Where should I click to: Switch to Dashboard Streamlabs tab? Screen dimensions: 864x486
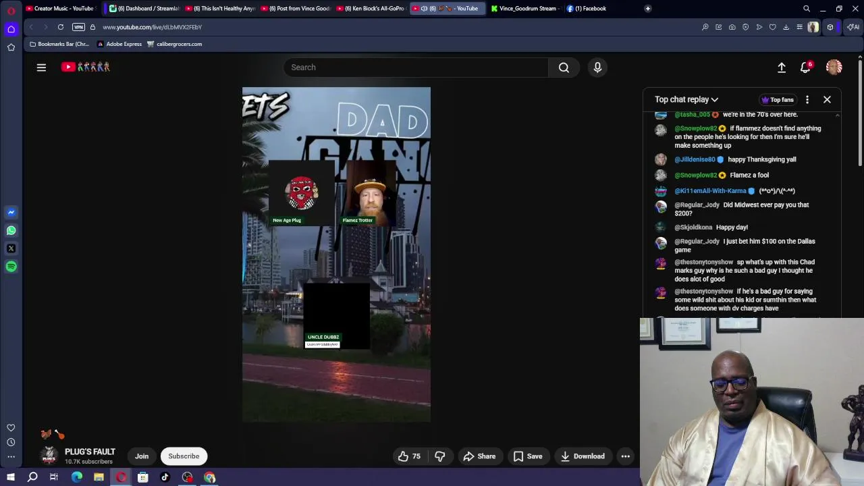144,9
